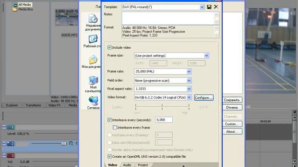Enable Interleave every frame checkbox
This screenshot has height=167, width=298.
[115, 128]
